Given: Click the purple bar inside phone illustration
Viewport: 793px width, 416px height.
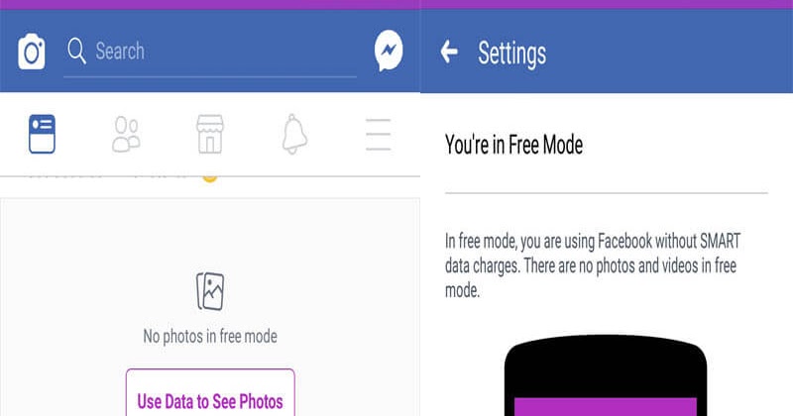Looking at the screenshot, I should (606, 406).
